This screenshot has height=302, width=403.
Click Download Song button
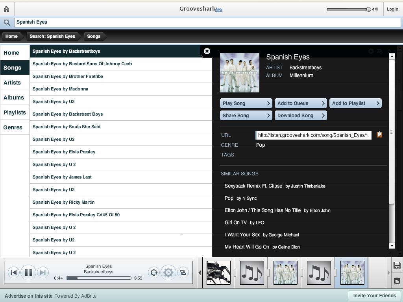tap(301, 115)
